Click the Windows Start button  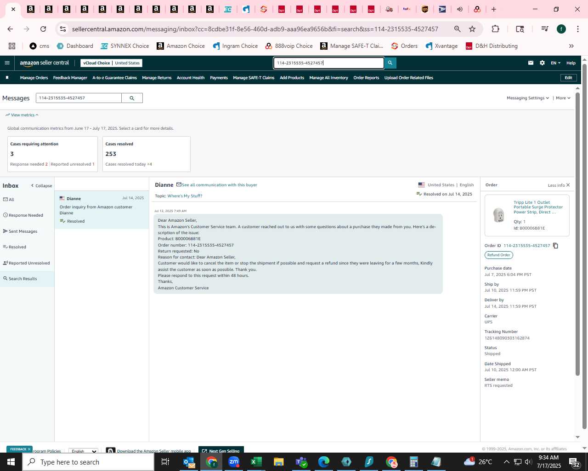point(11,462)
